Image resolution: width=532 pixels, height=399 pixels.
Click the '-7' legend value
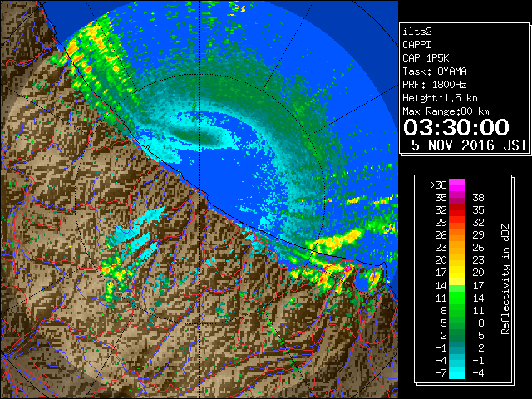point(441,373)
